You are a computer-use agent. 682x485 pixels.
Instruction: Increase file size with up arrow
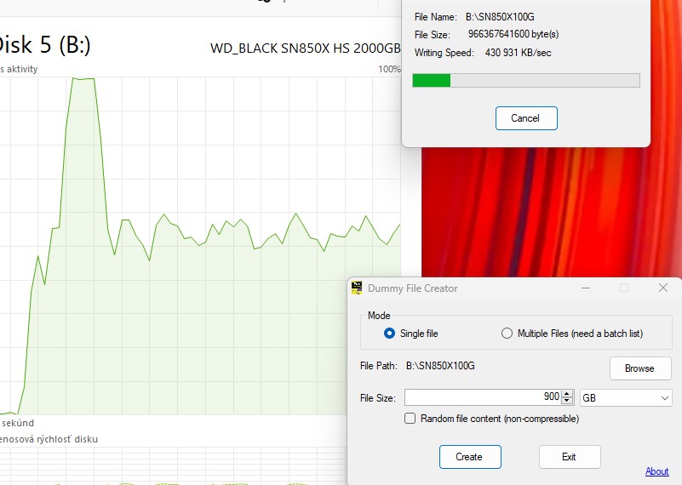coord(568,394)
